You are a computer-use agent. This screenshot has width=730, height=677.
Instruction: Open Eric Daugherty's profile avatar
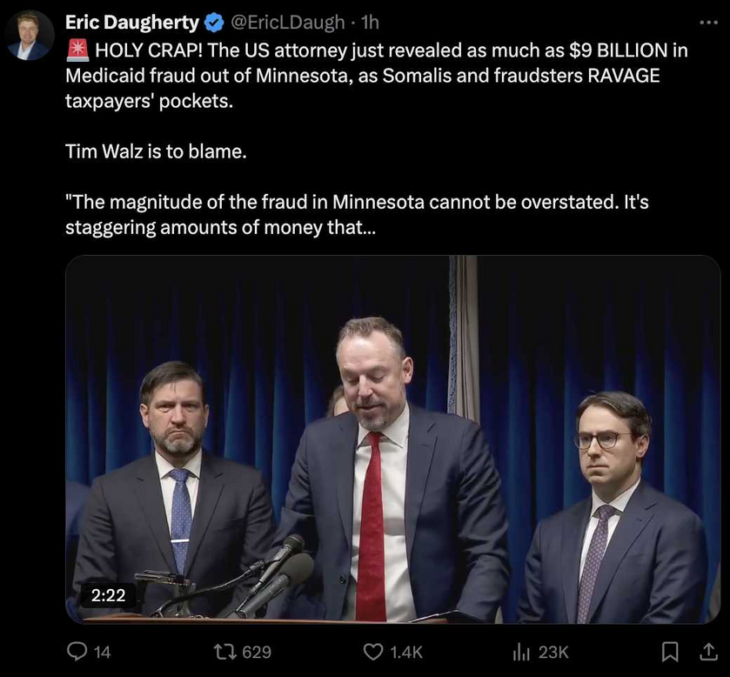[30, 36]
